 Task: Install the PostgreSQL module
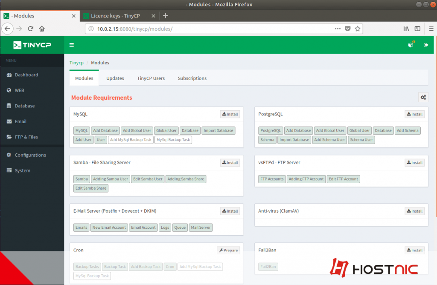point(415,114)
